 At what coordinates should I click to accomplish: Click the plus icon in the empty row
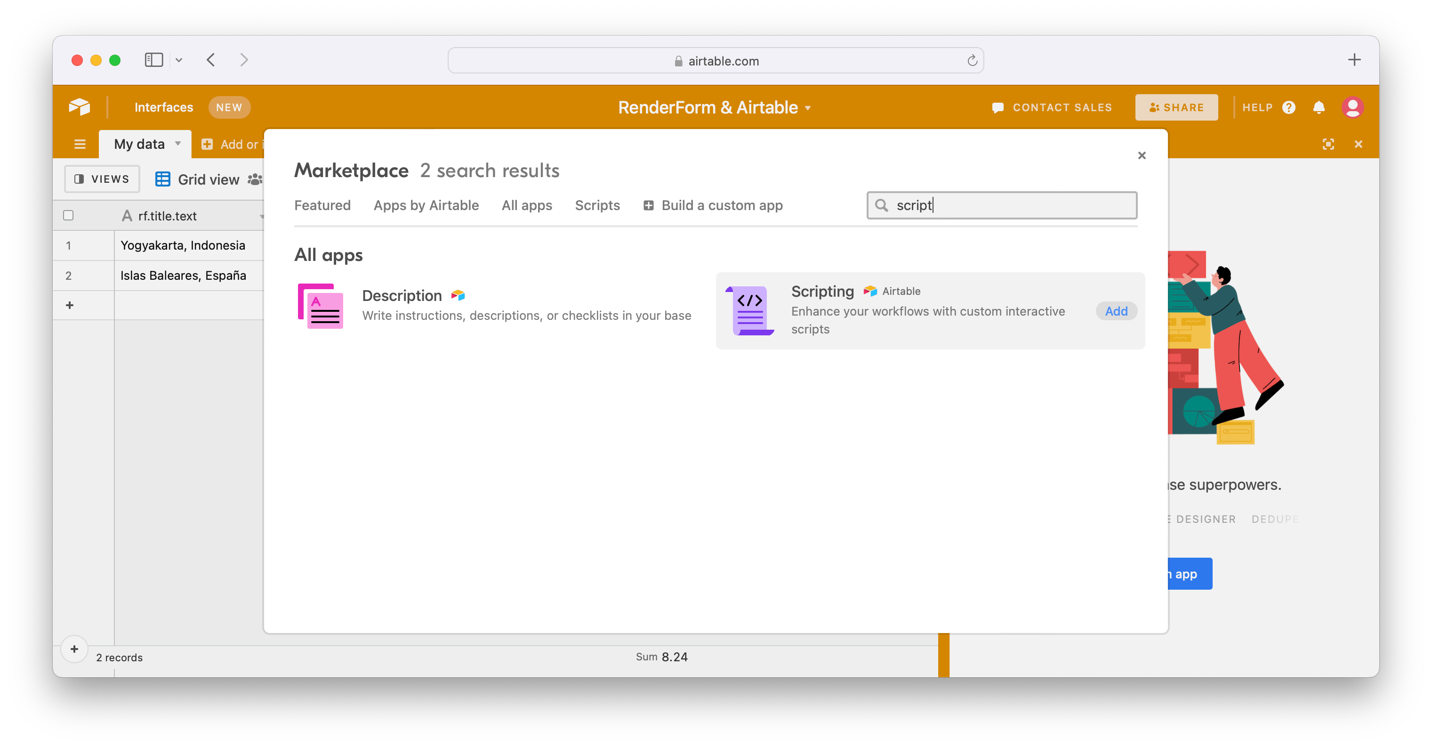[x=70, y=305]
